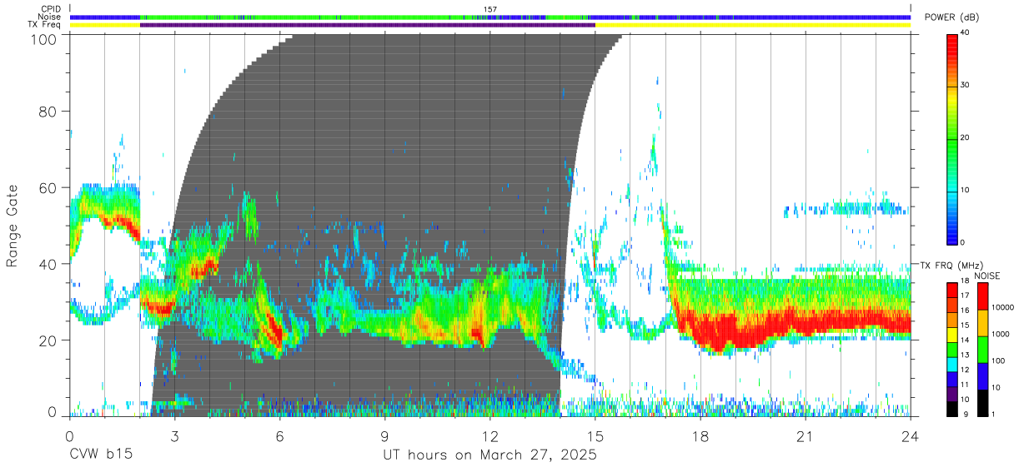
Task: Click the Range Gate axis title
Action: coord(13,226)
